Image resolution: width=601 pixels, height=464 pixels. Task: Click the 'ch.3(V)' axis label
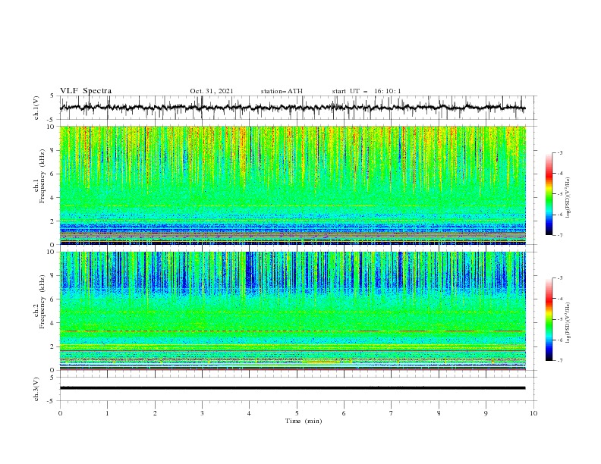point(36,389)
